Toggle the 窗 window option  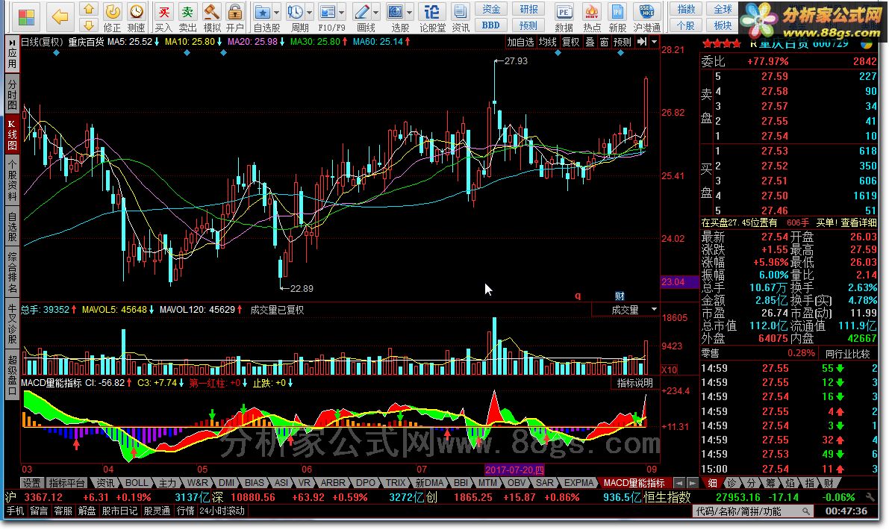click(x=604, y=41)
